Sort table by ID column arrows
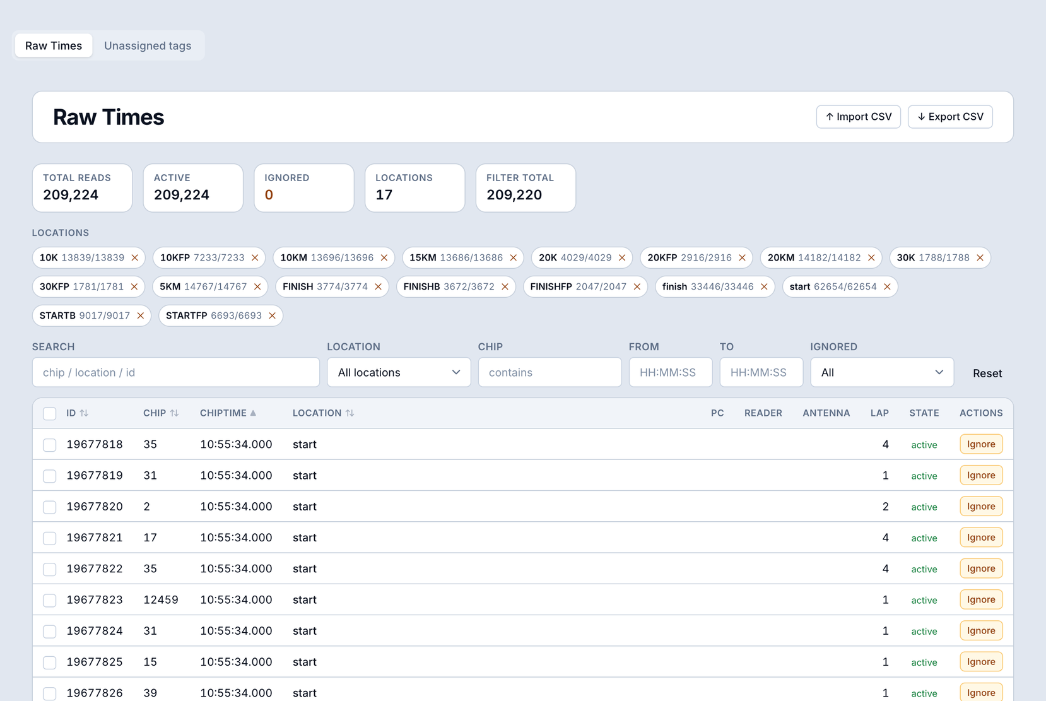The height and width of the screenshot is (701, 1046). [84, 413]
